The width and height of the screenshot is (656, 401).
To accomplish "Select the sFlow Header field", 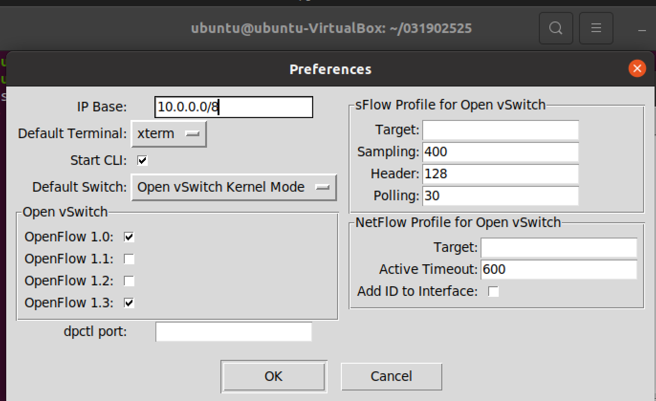I will 500,174.
